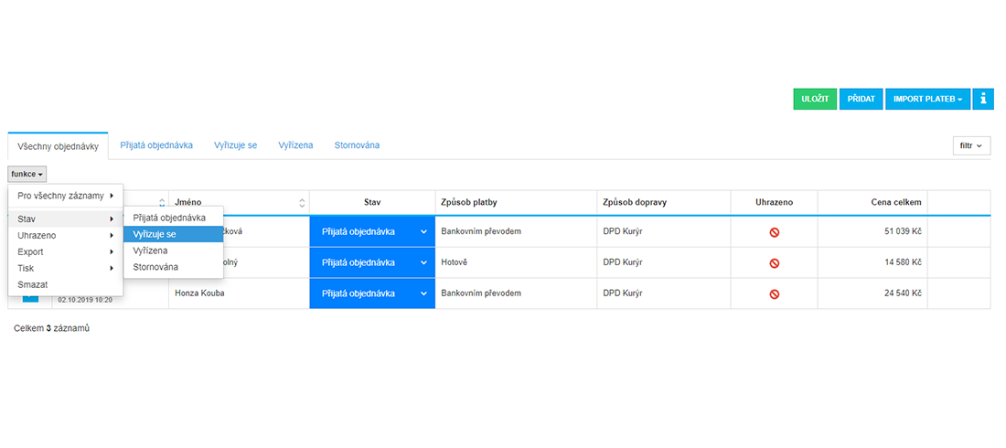Click the 24 540 Kč price
This screenshot has height=448, width=1006.
(903, 293)
